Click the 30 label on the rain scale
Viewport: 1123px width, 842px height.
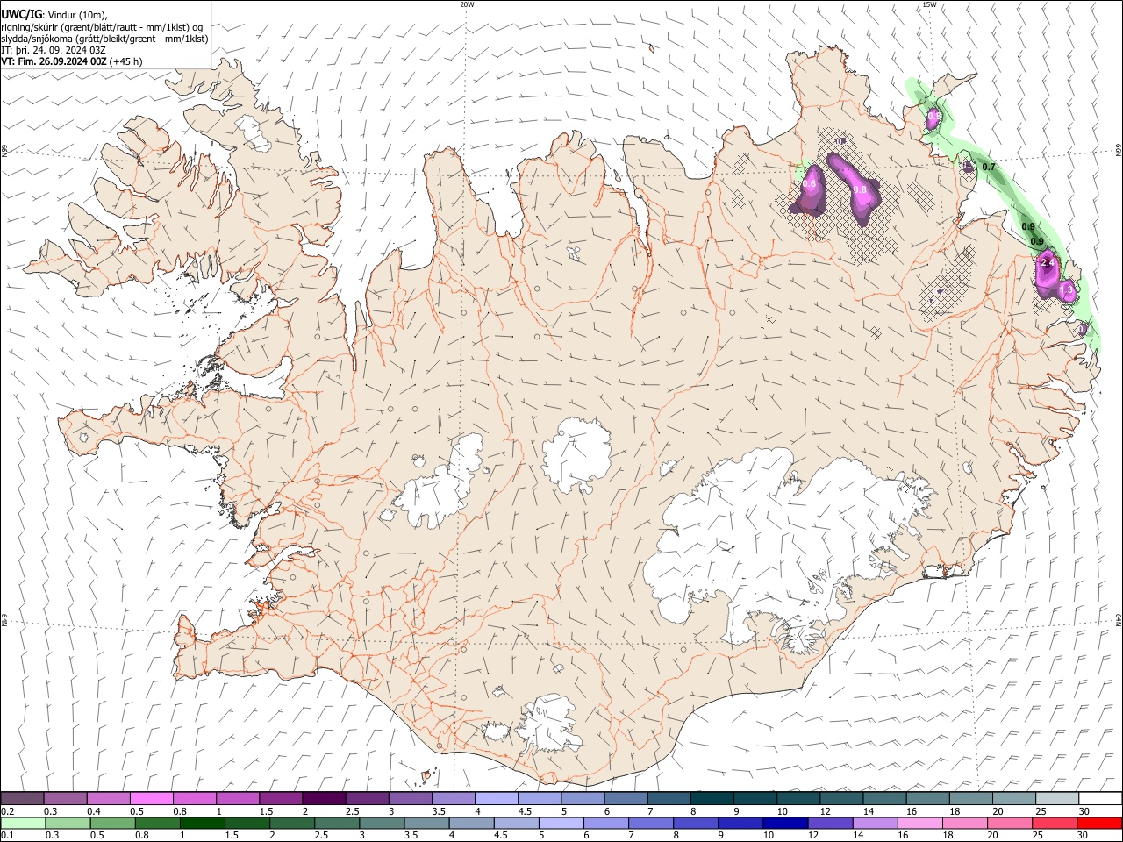click(x=1084, y=836)
